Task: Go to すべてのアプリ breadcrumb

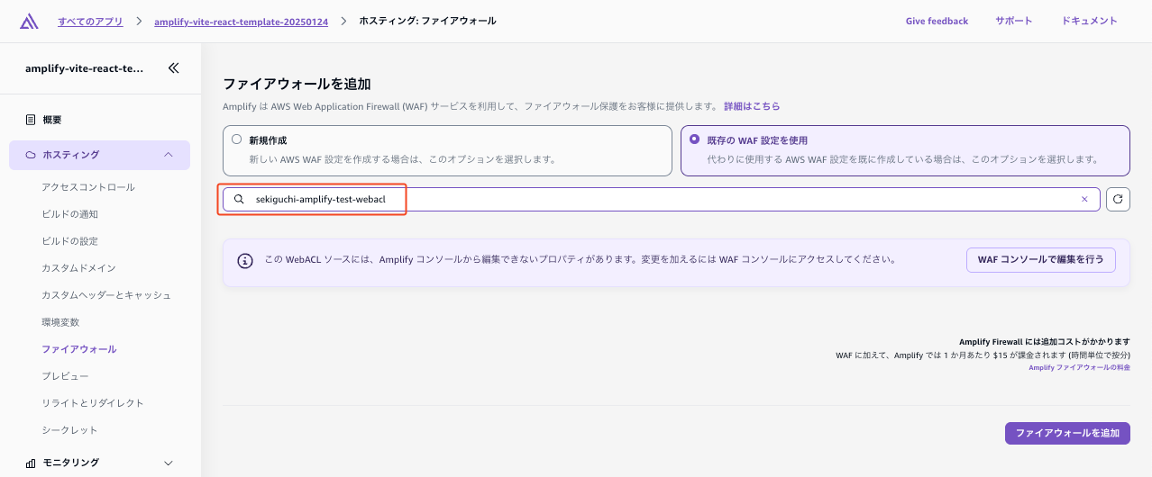Action: click(x=92, y=21)
